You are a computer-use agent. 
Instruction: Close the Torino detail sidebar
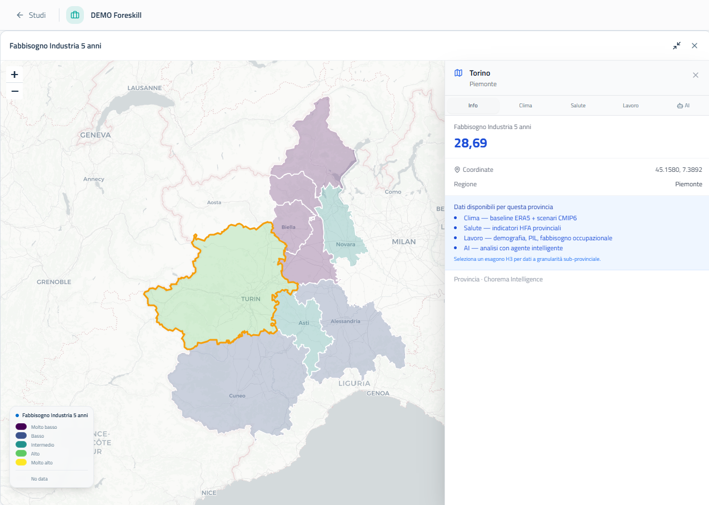(x=696, y=75)
